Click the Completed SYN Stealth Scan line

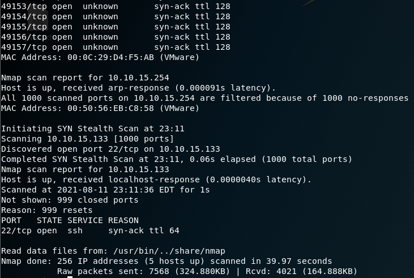click(x=177, y=159)
